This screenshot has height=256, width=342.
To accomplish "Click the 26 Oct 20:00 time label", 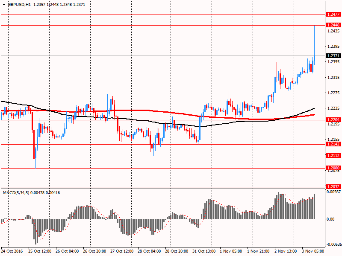I will coord(94,251).
